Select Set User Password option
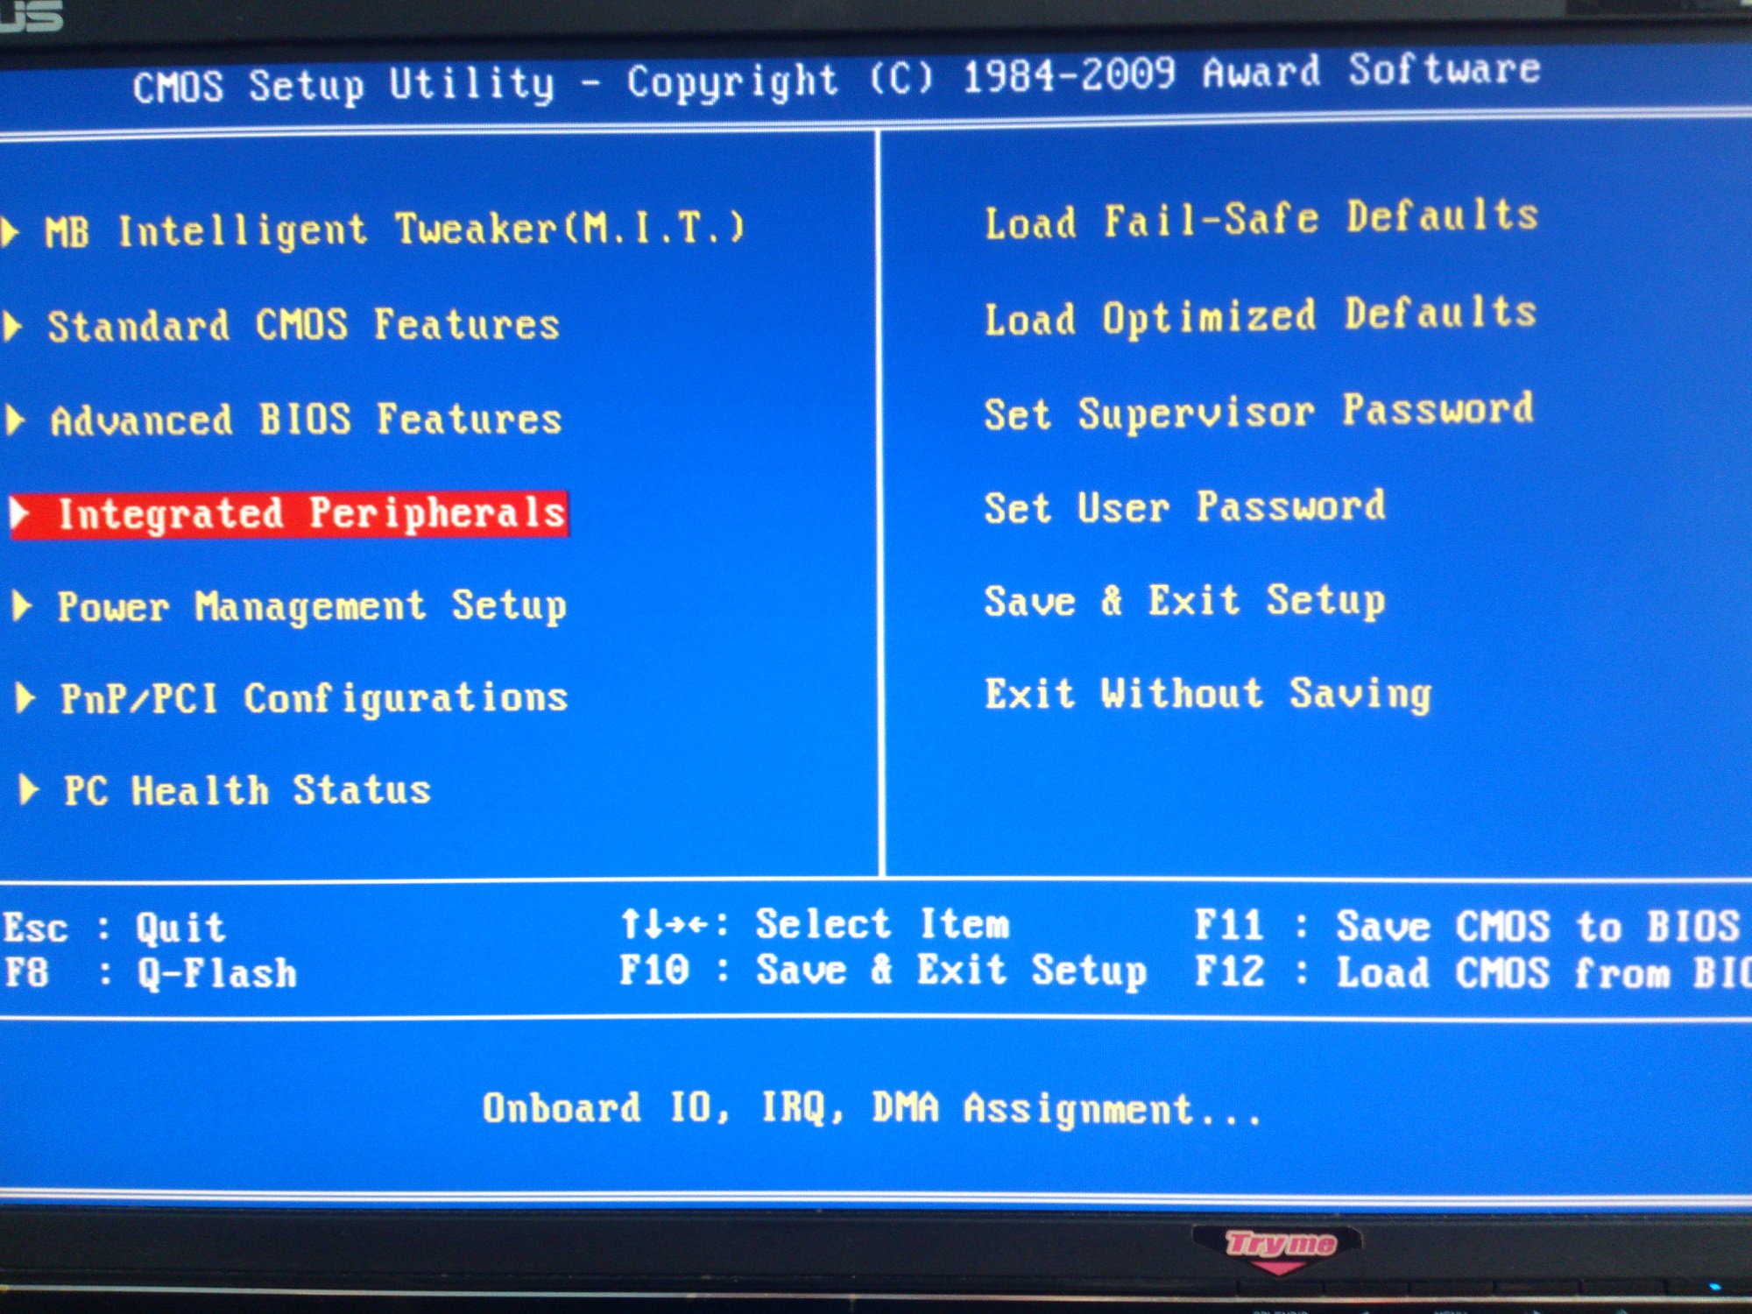Viewport: 1752px width, 1314px height. pos(1184,507)
